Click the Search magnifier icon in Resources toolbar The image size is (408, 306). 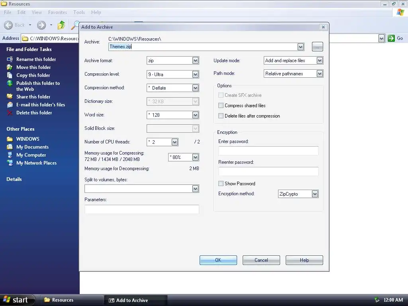click(x=75, y=25)
